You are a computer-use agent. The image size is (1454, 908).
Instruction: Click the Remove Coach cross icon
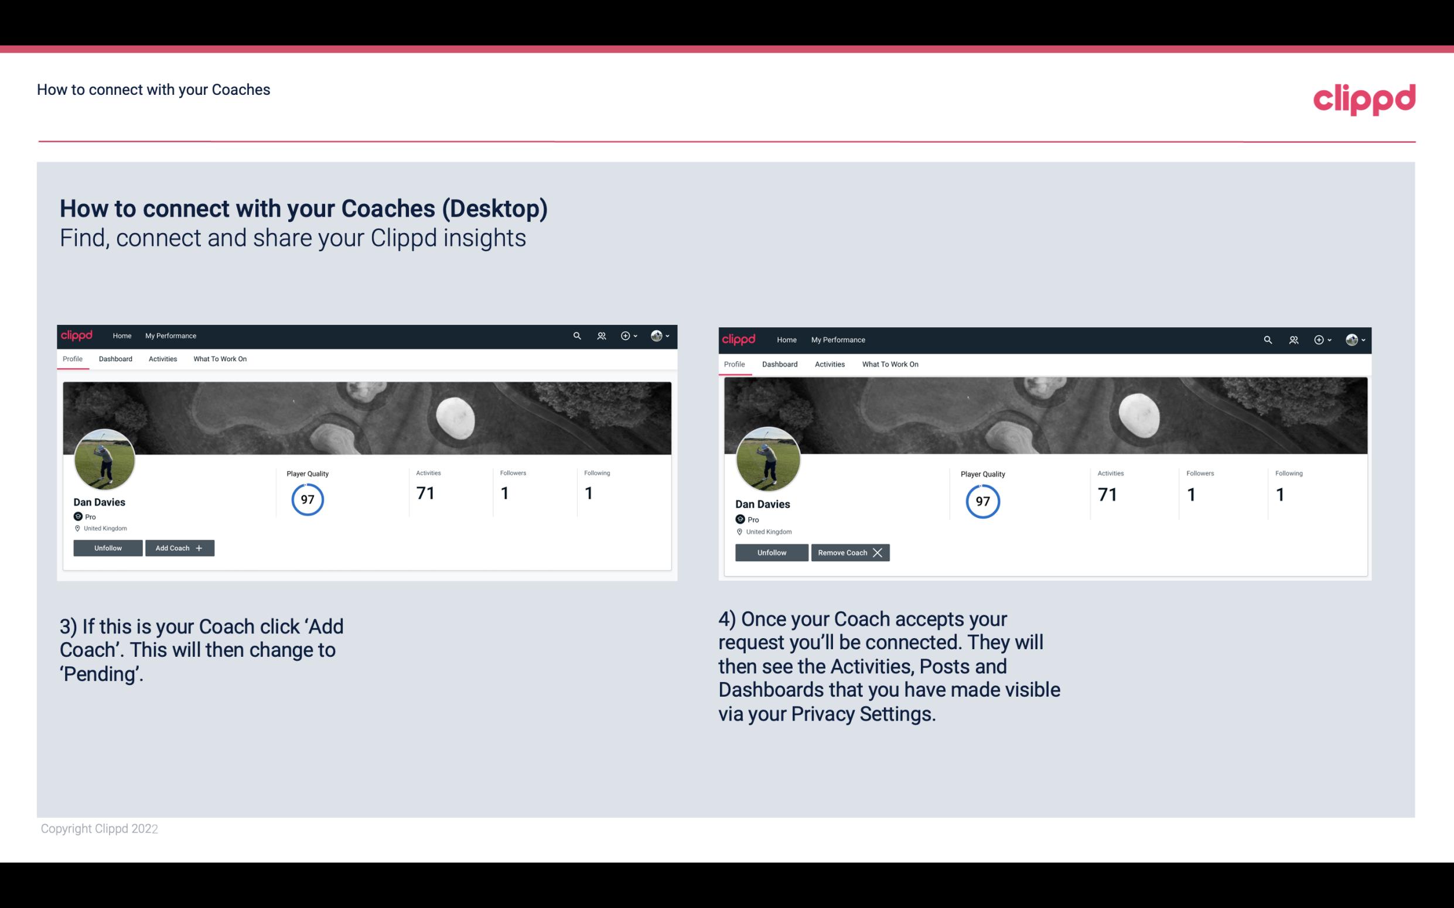pos(878,552)
